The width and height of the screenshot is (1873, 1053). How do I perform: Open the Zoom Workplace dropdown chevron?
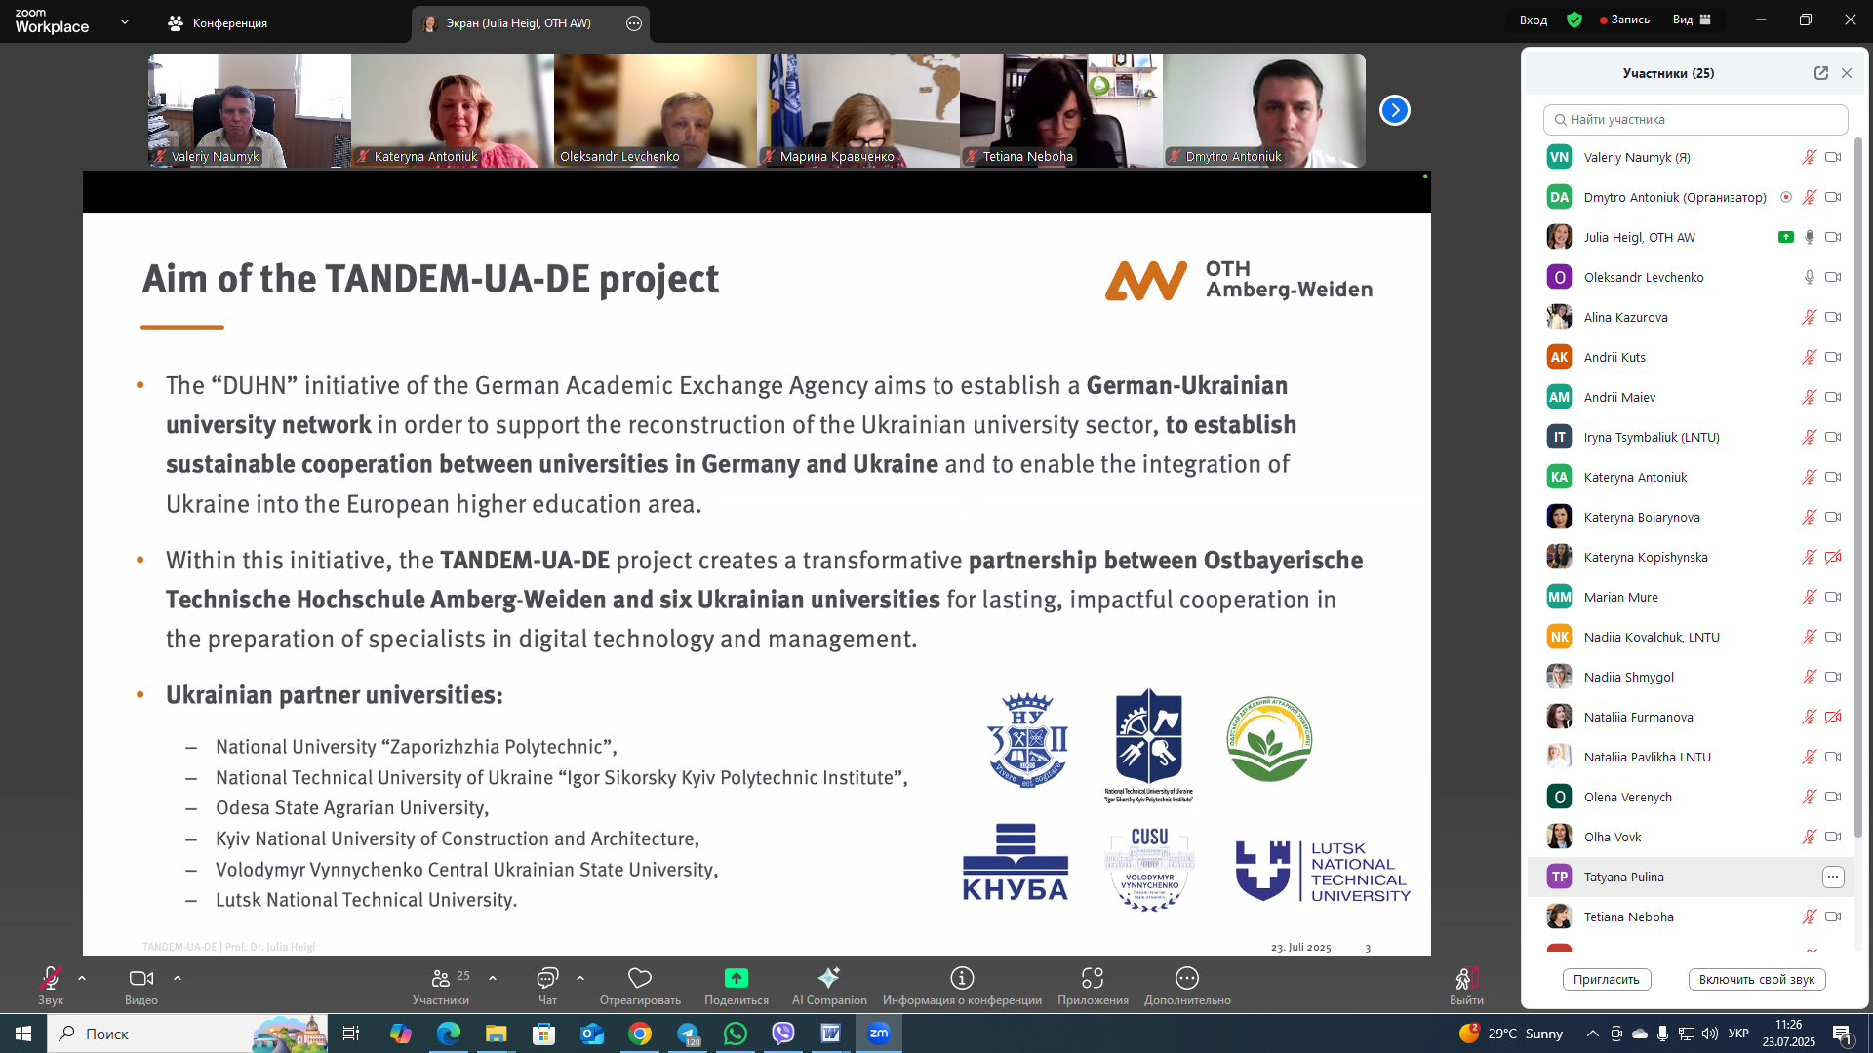coord(125,21)
